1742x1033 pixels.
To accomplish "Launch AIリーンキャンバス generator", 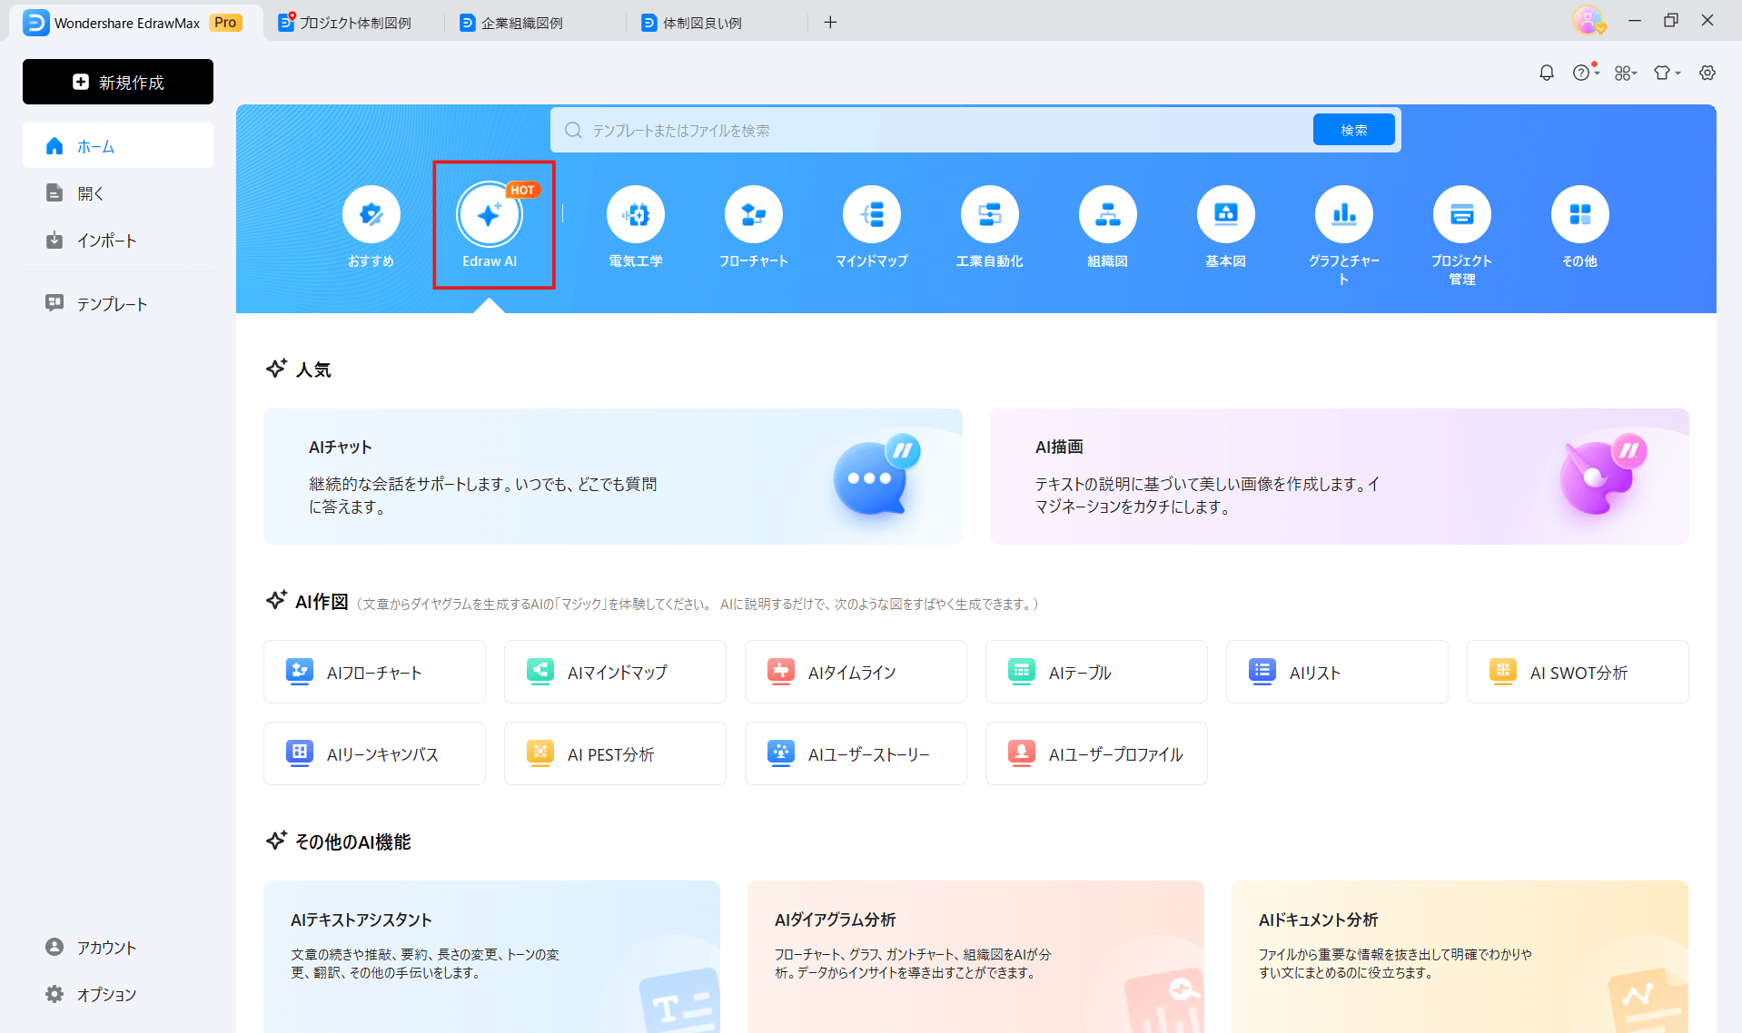I will pyautogui.click(x=374, y=753).
